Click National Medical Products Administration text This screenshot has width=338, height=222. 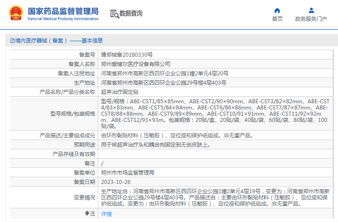63,19
